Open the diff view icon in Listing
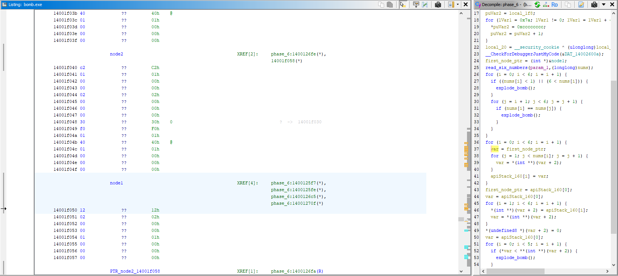This screenshot has height=276, width=618. click(425, 5)
